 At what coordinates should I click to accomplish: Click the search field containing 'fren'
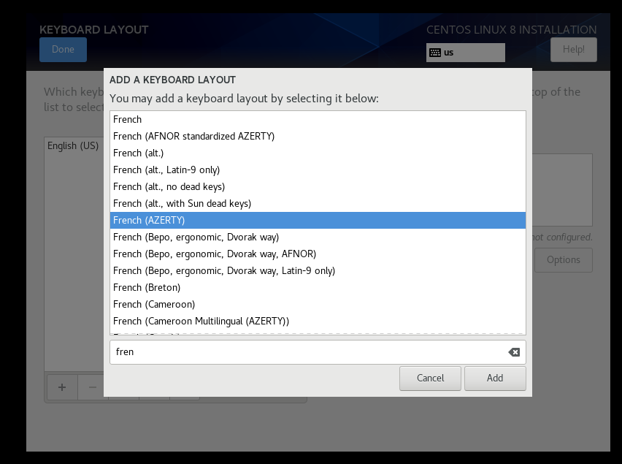click(307, 352)
